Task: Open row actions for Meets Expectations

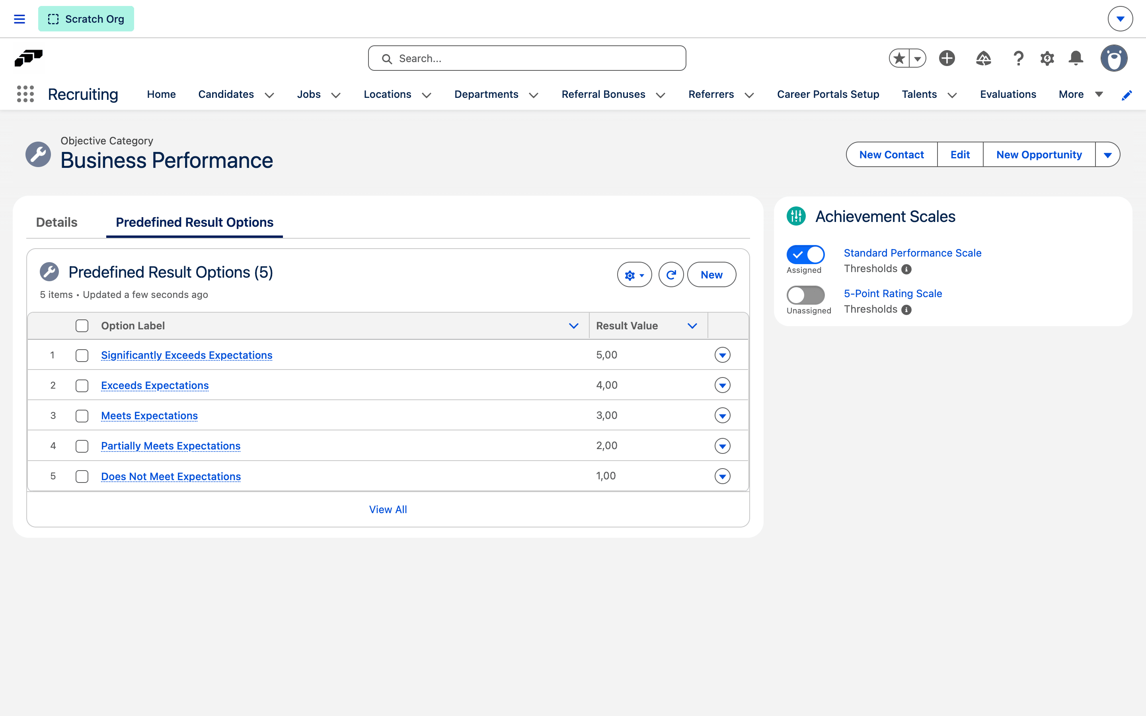Action: pos(722,415)
